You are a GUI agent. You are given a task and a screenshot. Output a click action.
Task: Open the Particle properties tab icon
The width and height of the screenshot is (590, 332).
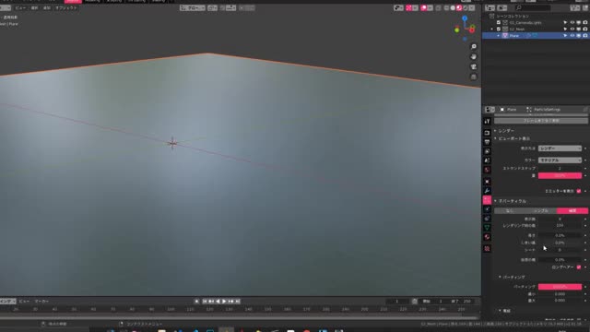pyautogui.click(x=487, y=200)
